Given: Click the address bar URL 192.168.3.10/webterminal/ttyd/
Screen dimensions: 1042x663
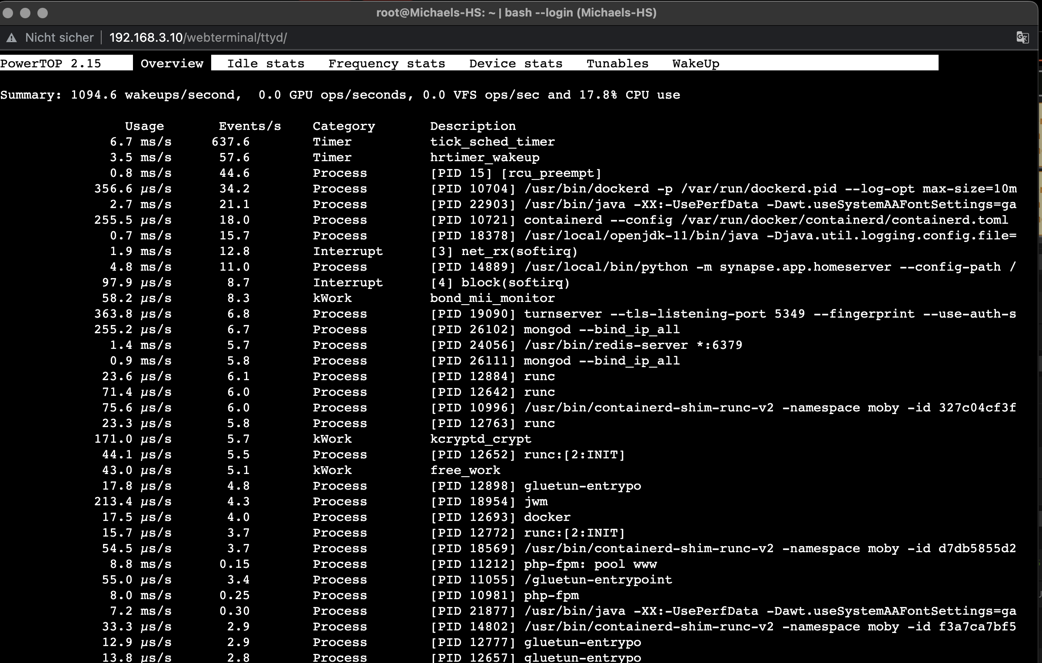Looking at the screenshot, I should tap(198, 38).
